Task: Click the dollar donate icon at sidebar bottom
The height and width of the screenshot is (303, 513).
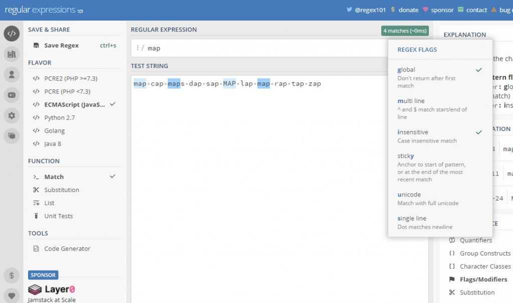Action: 12,275
